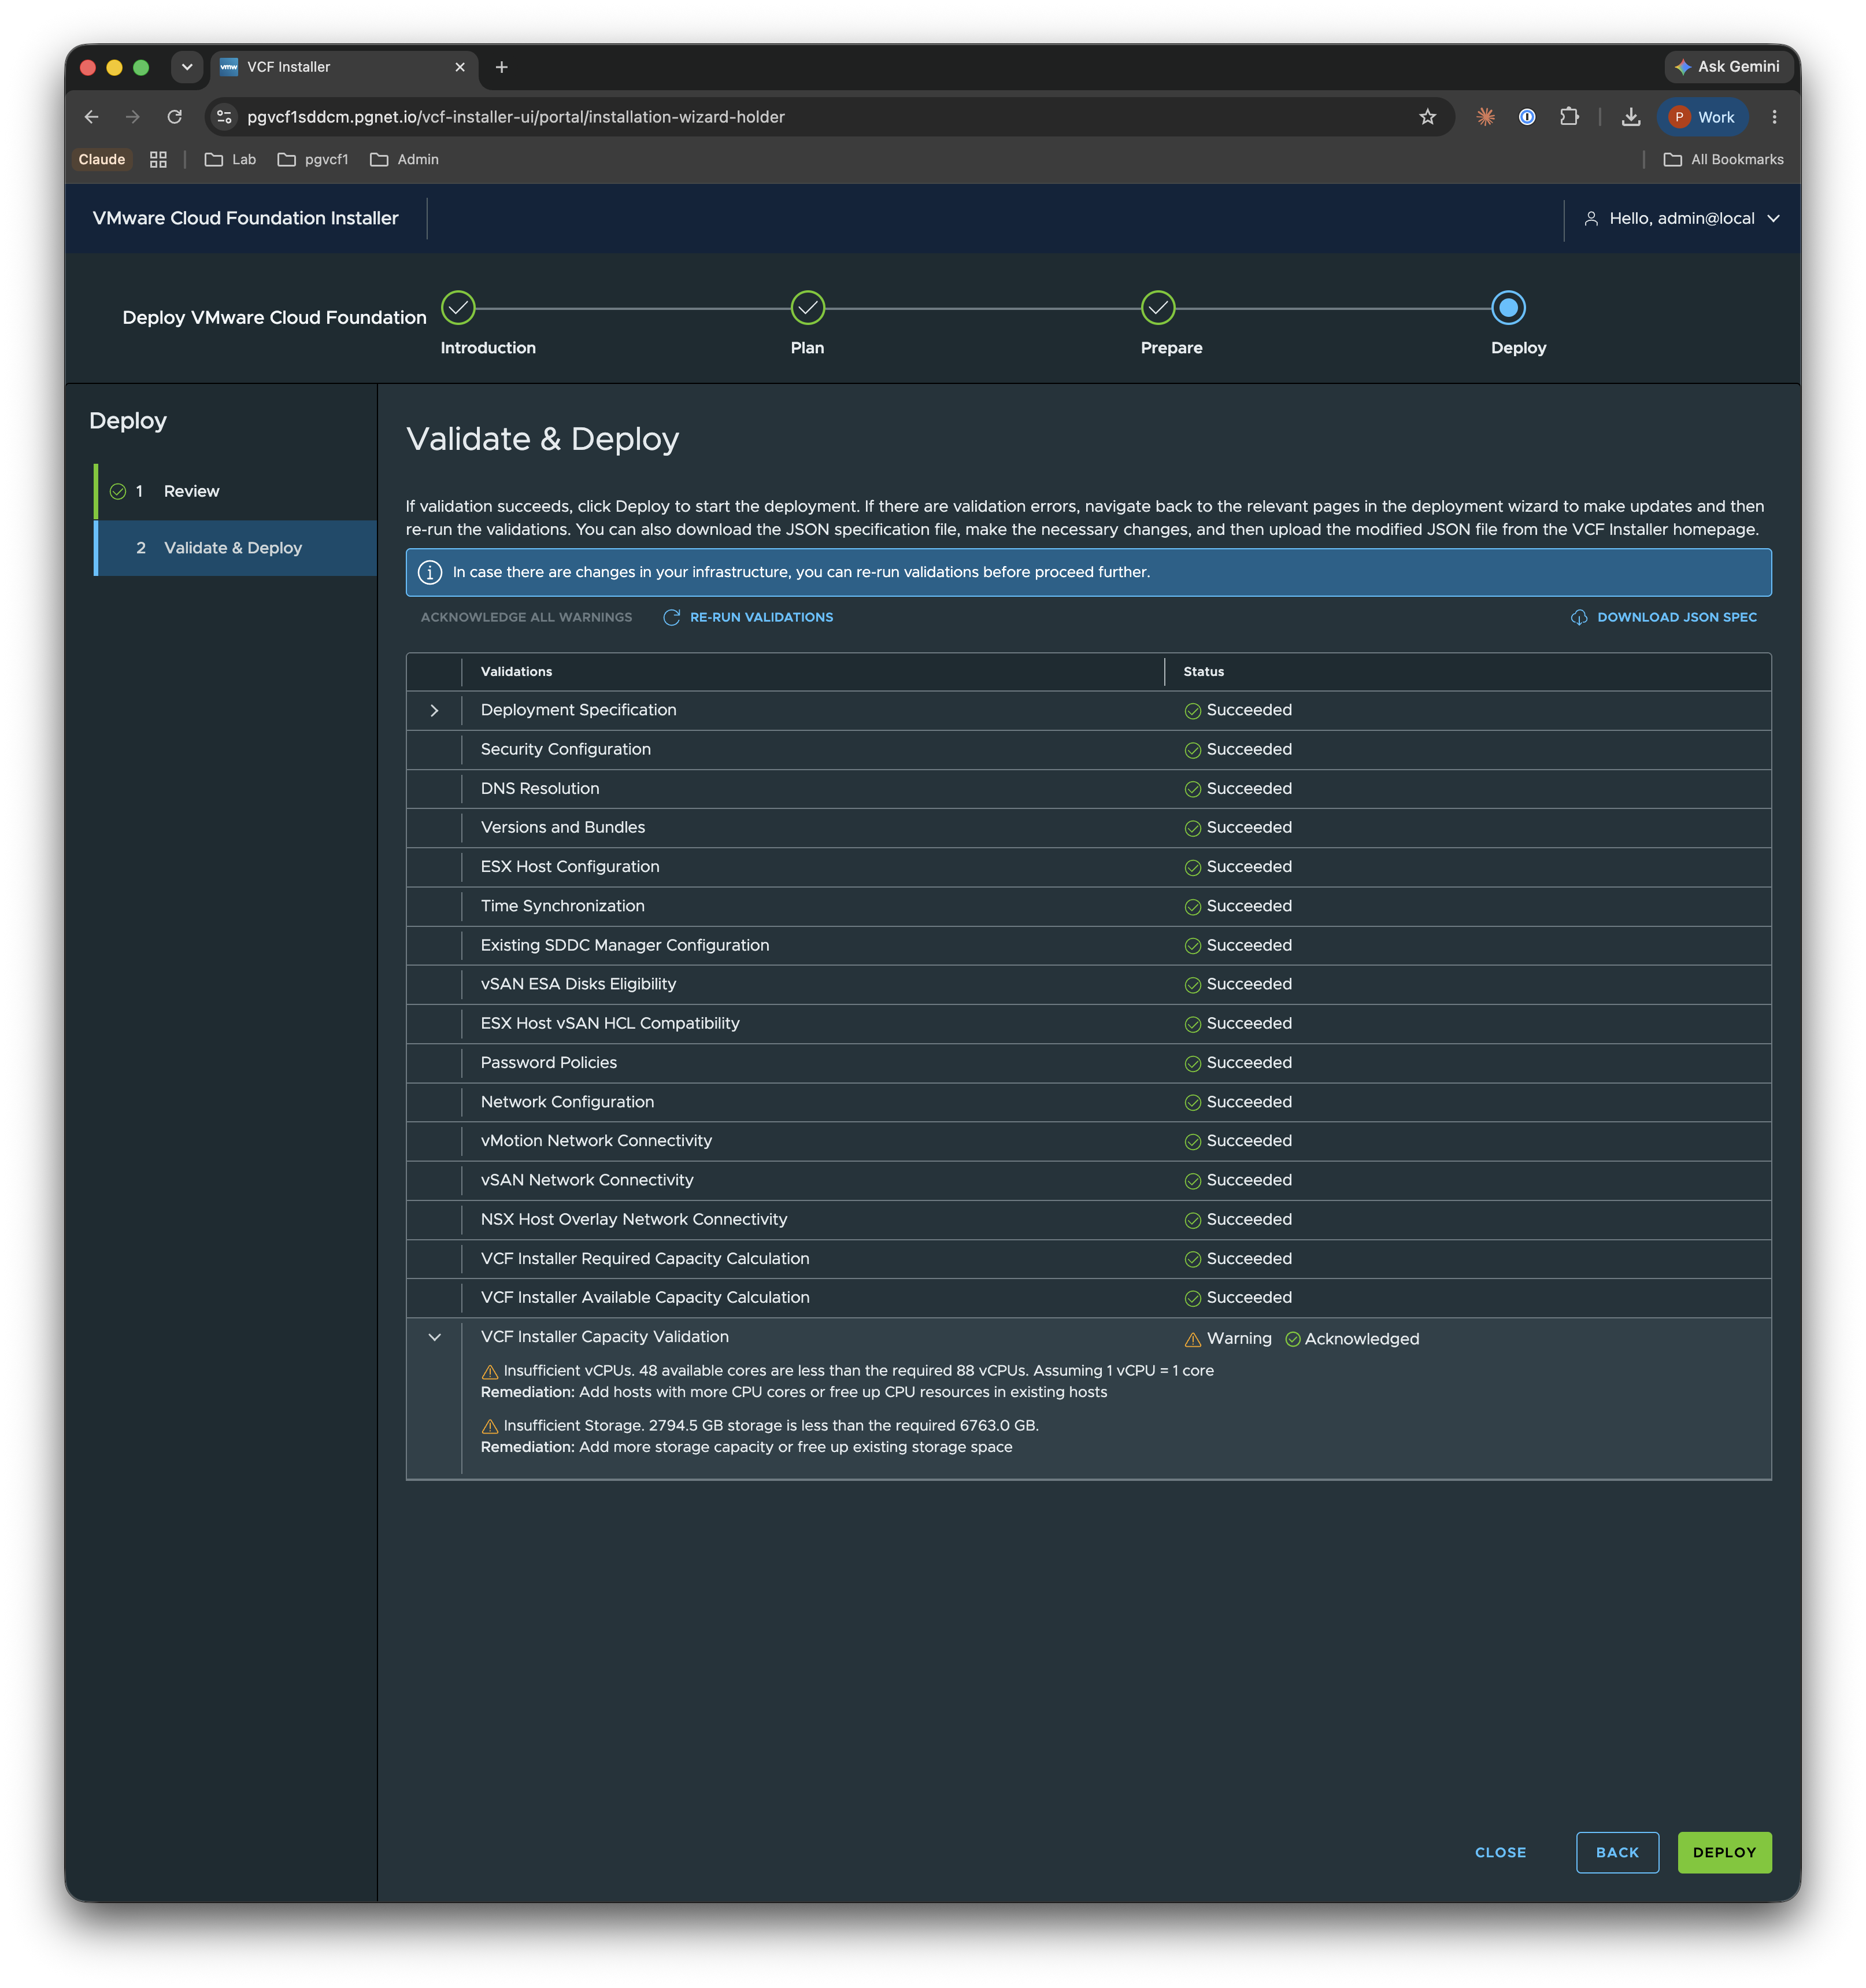Click the Close button

1500,1853
